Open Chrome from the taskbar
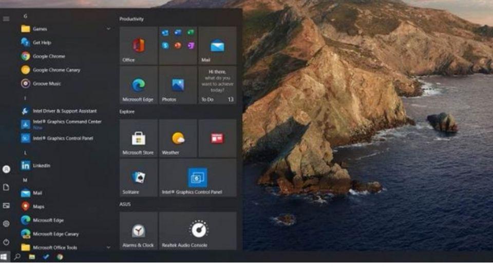The image size is (493, 267). 60,257
